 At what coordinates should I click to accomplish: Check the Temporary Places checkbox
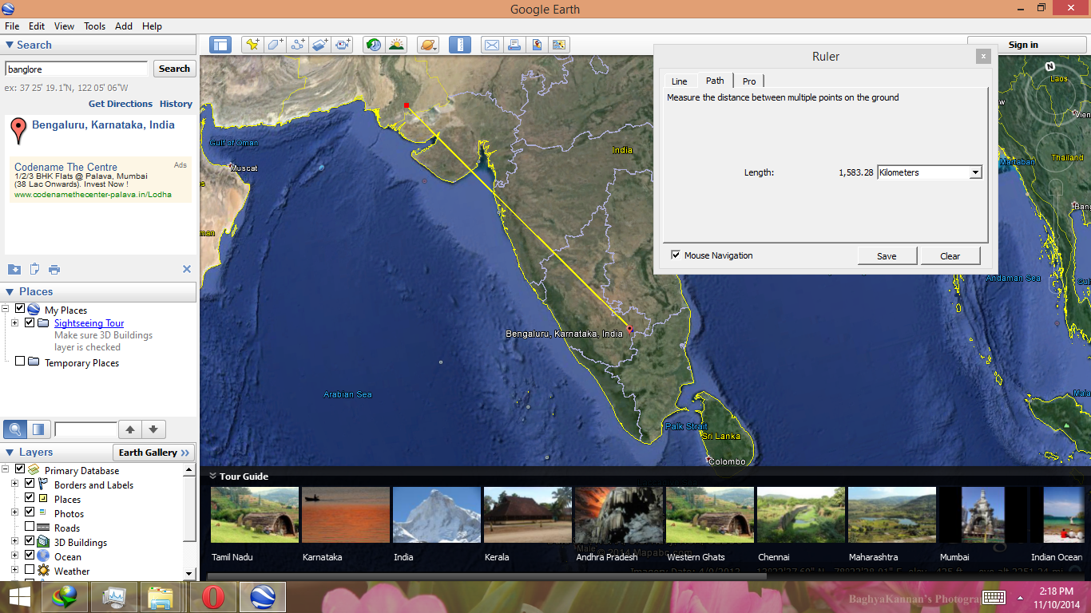(20, 362)
